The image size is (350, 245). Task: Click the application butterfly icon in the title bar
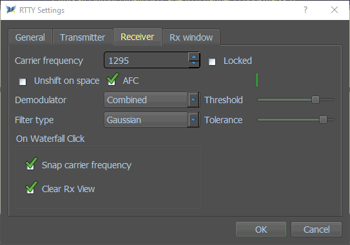pos(11,10)
